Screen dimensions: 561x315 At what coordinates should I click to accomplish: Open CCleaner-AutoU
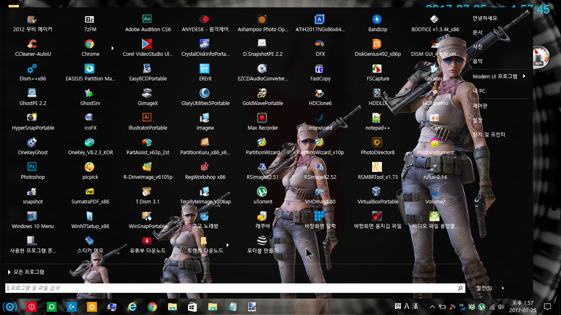(33, 48)
